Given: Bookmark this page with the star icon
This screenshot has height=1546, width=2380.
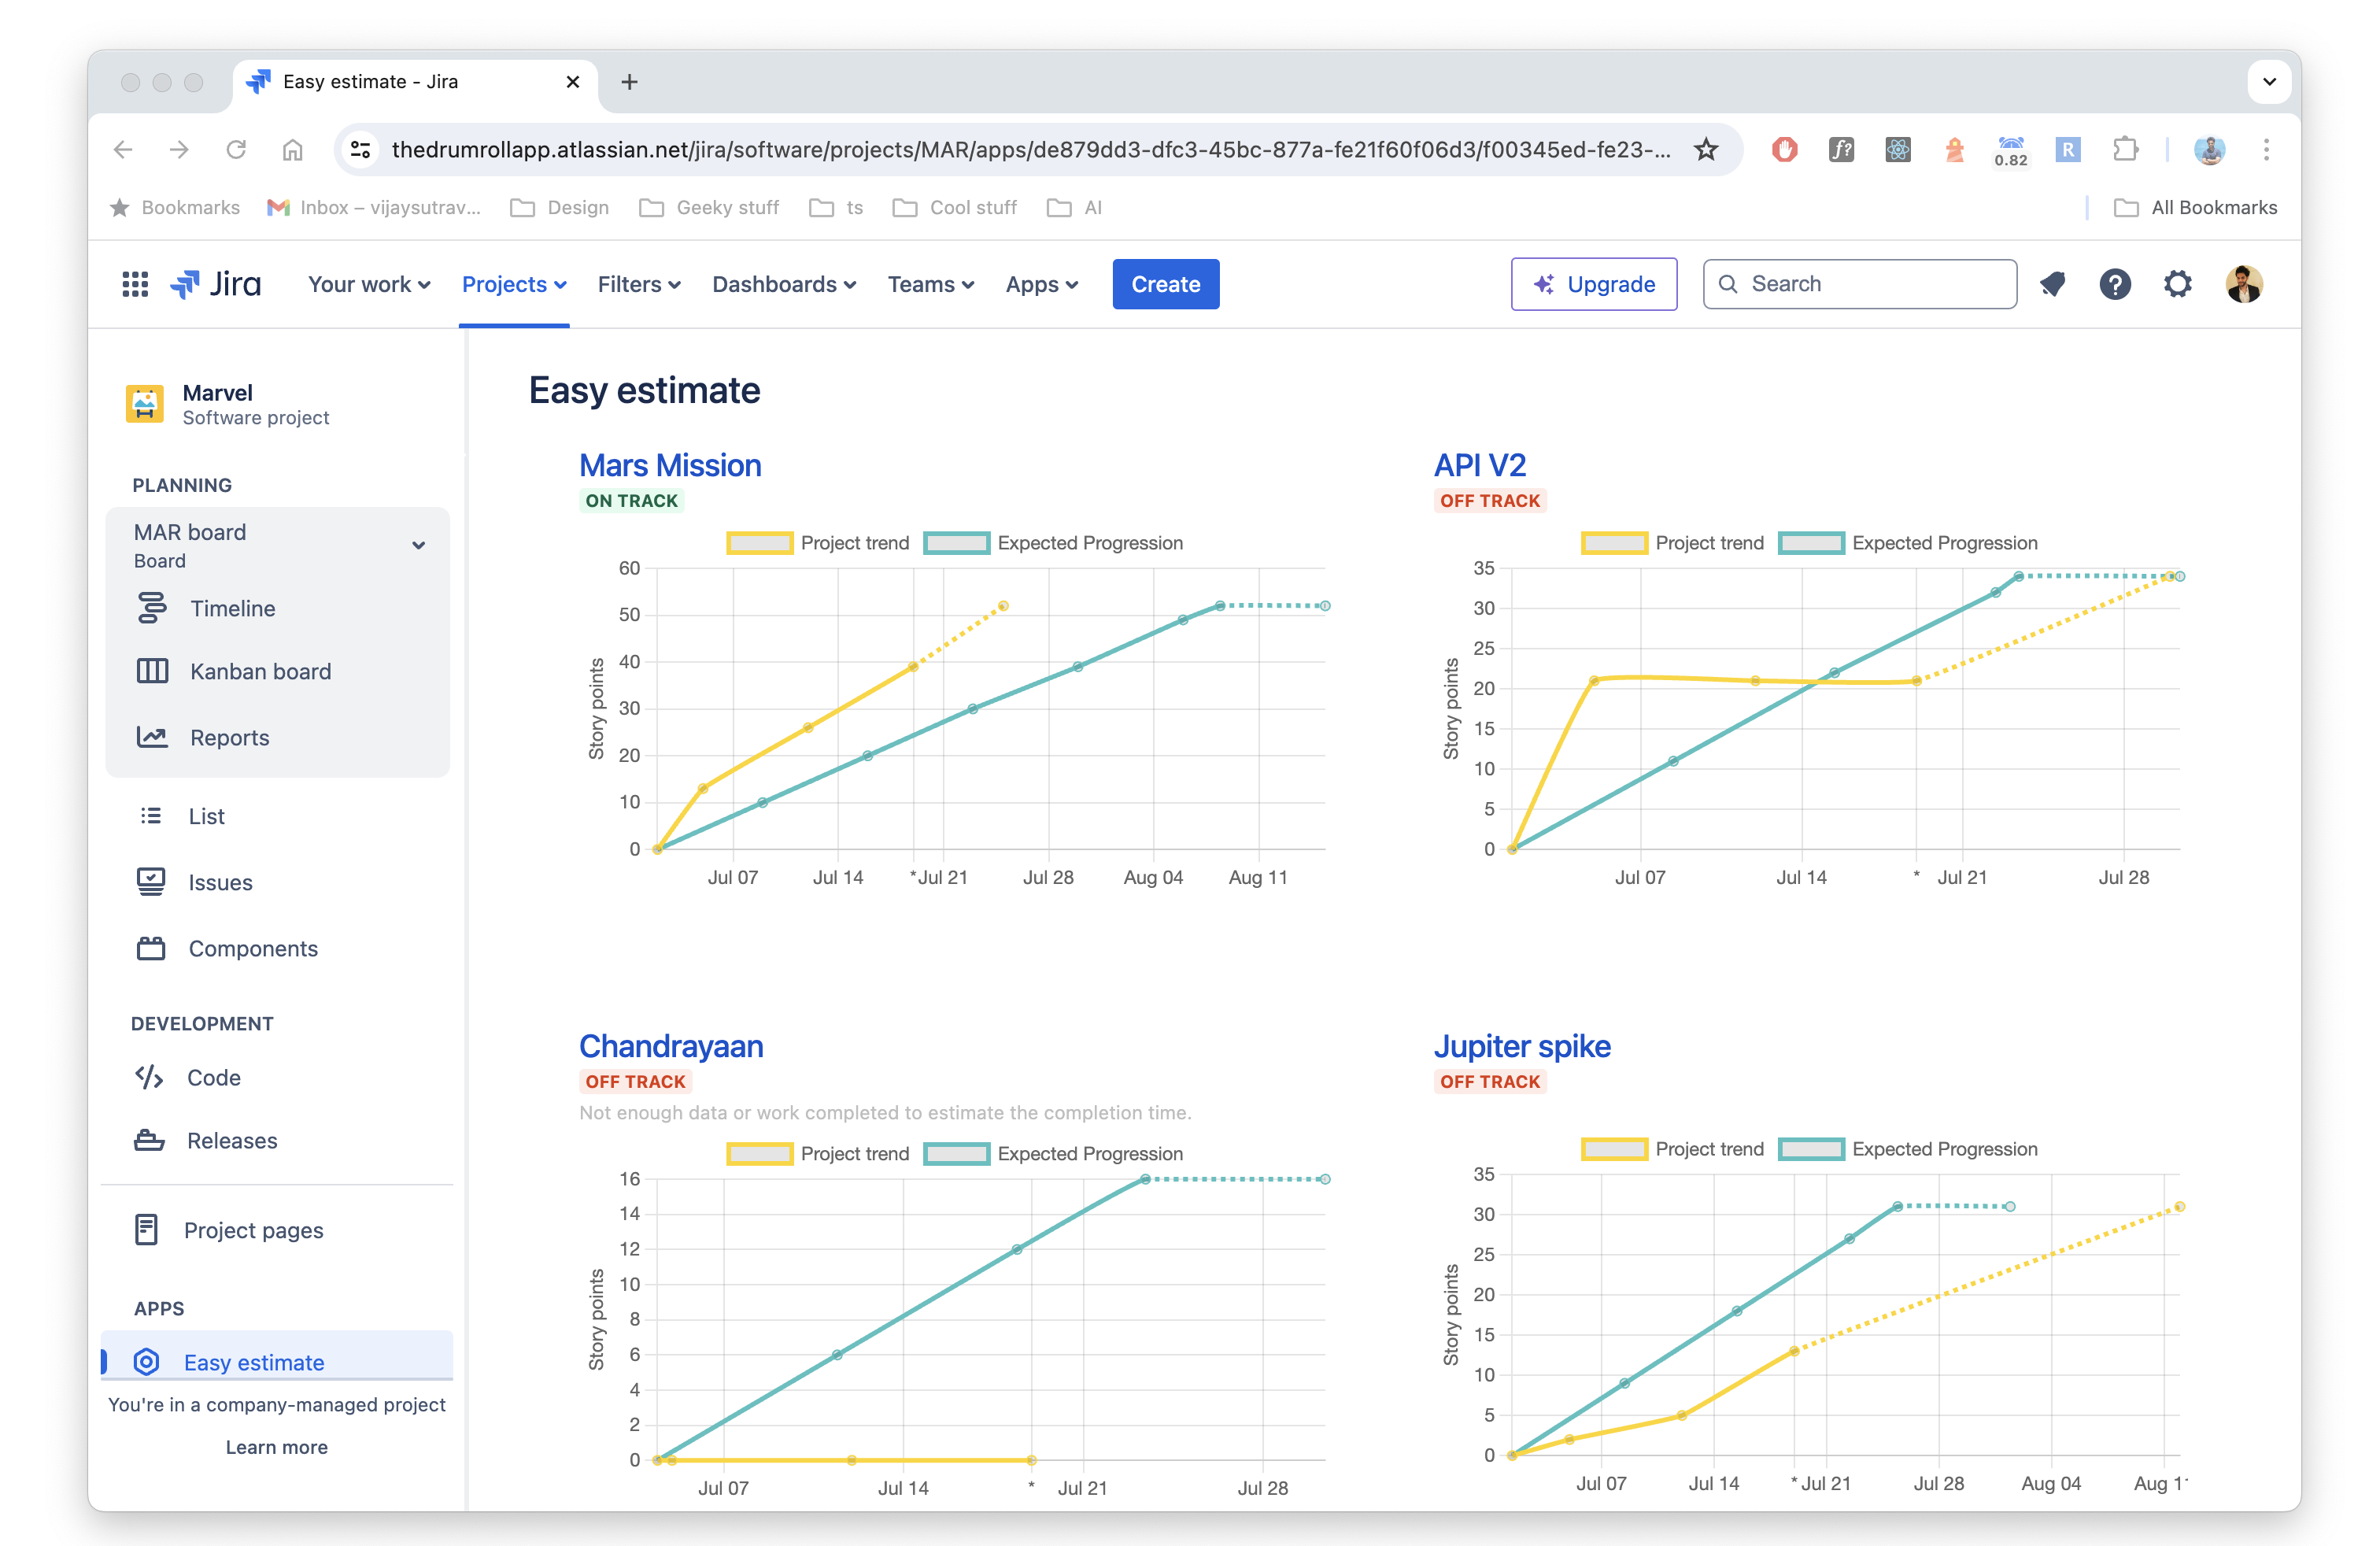Looking at the screenshot, I should [1706, 150].
